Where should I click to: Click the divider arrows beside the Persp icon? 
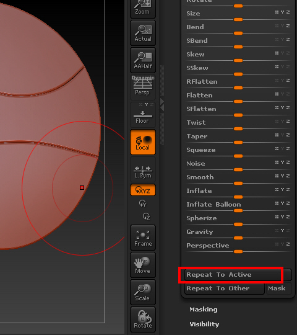pos(162,104)
